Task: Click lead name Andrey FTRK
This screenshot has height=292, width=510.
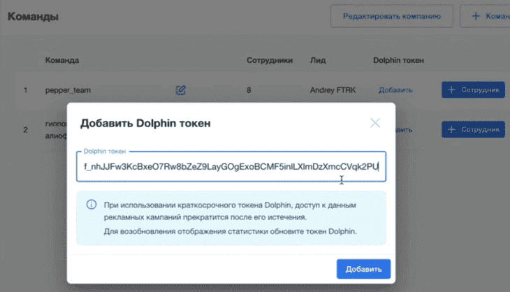Action: 333,90
